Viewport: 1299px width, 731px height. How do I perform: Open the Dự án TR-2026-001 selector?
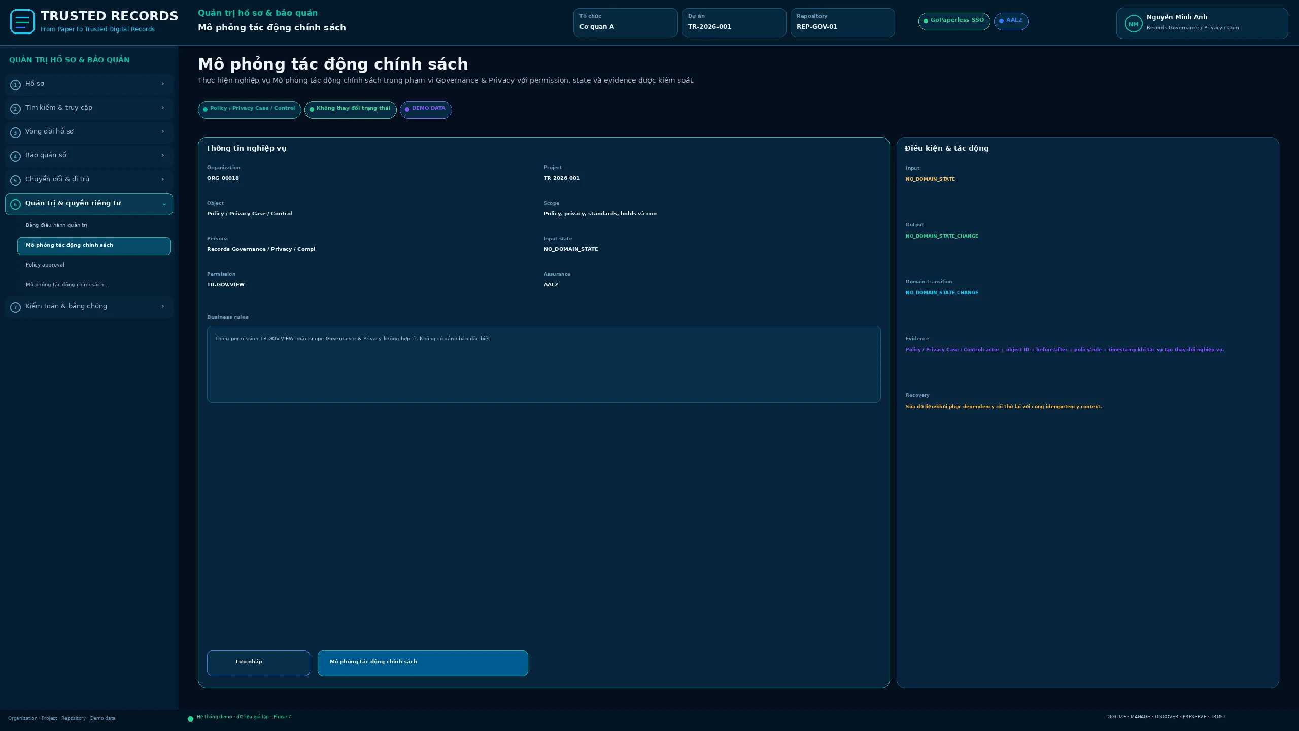click(734, 22)
